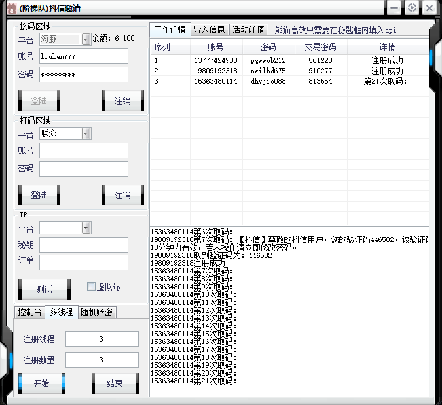Click 登陆 button in 接码区域
The height and width of the screenshot is (405, 442).
39,101
